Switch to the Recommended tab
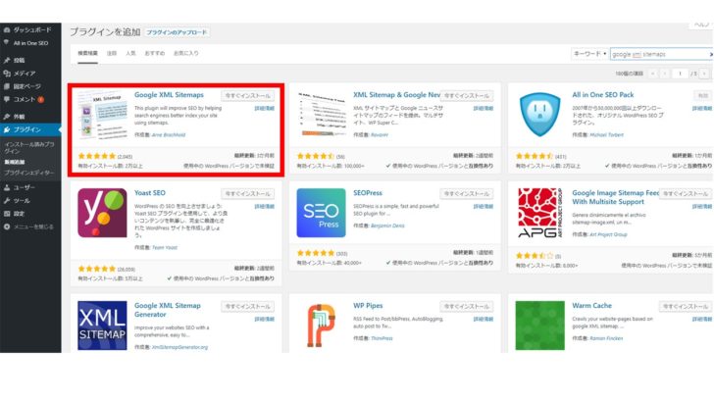This screenshot has height=402, width=714. pos(155,54)
